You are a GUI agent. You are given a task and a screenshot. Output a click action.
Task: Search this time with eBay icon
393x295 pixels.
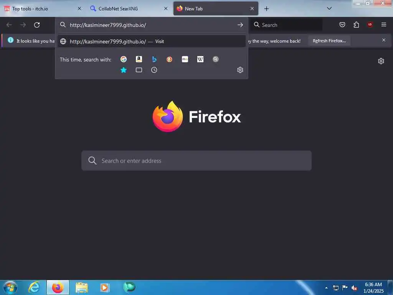185,59
